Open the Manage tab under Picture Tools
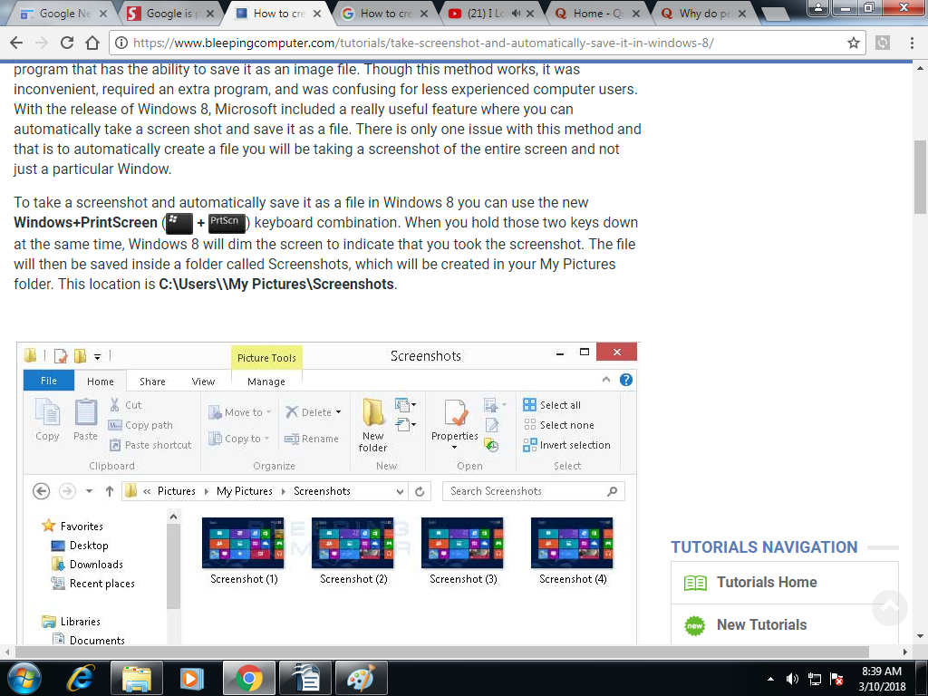Screen dimensions: 928x696 pyautogui.click(x=266, y=381)
